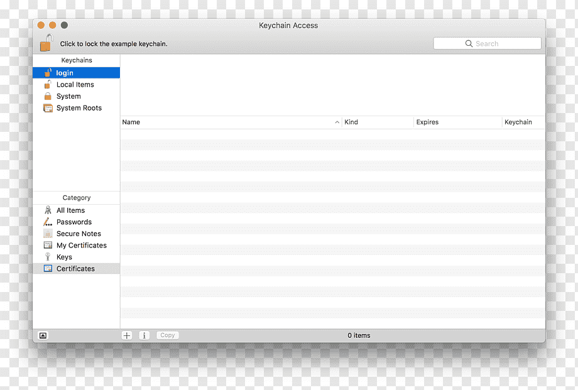Click the Passwords pencil icon
This screenshot has width=578, height=390.
click(x=48, y=222)
